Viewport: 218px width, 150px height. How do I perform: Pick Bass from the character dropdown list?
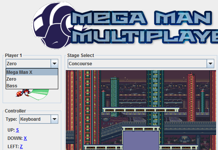click(x=32, y=86)
